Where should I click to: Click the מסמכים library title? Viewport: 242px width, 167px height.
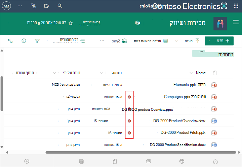pos(226,55)
